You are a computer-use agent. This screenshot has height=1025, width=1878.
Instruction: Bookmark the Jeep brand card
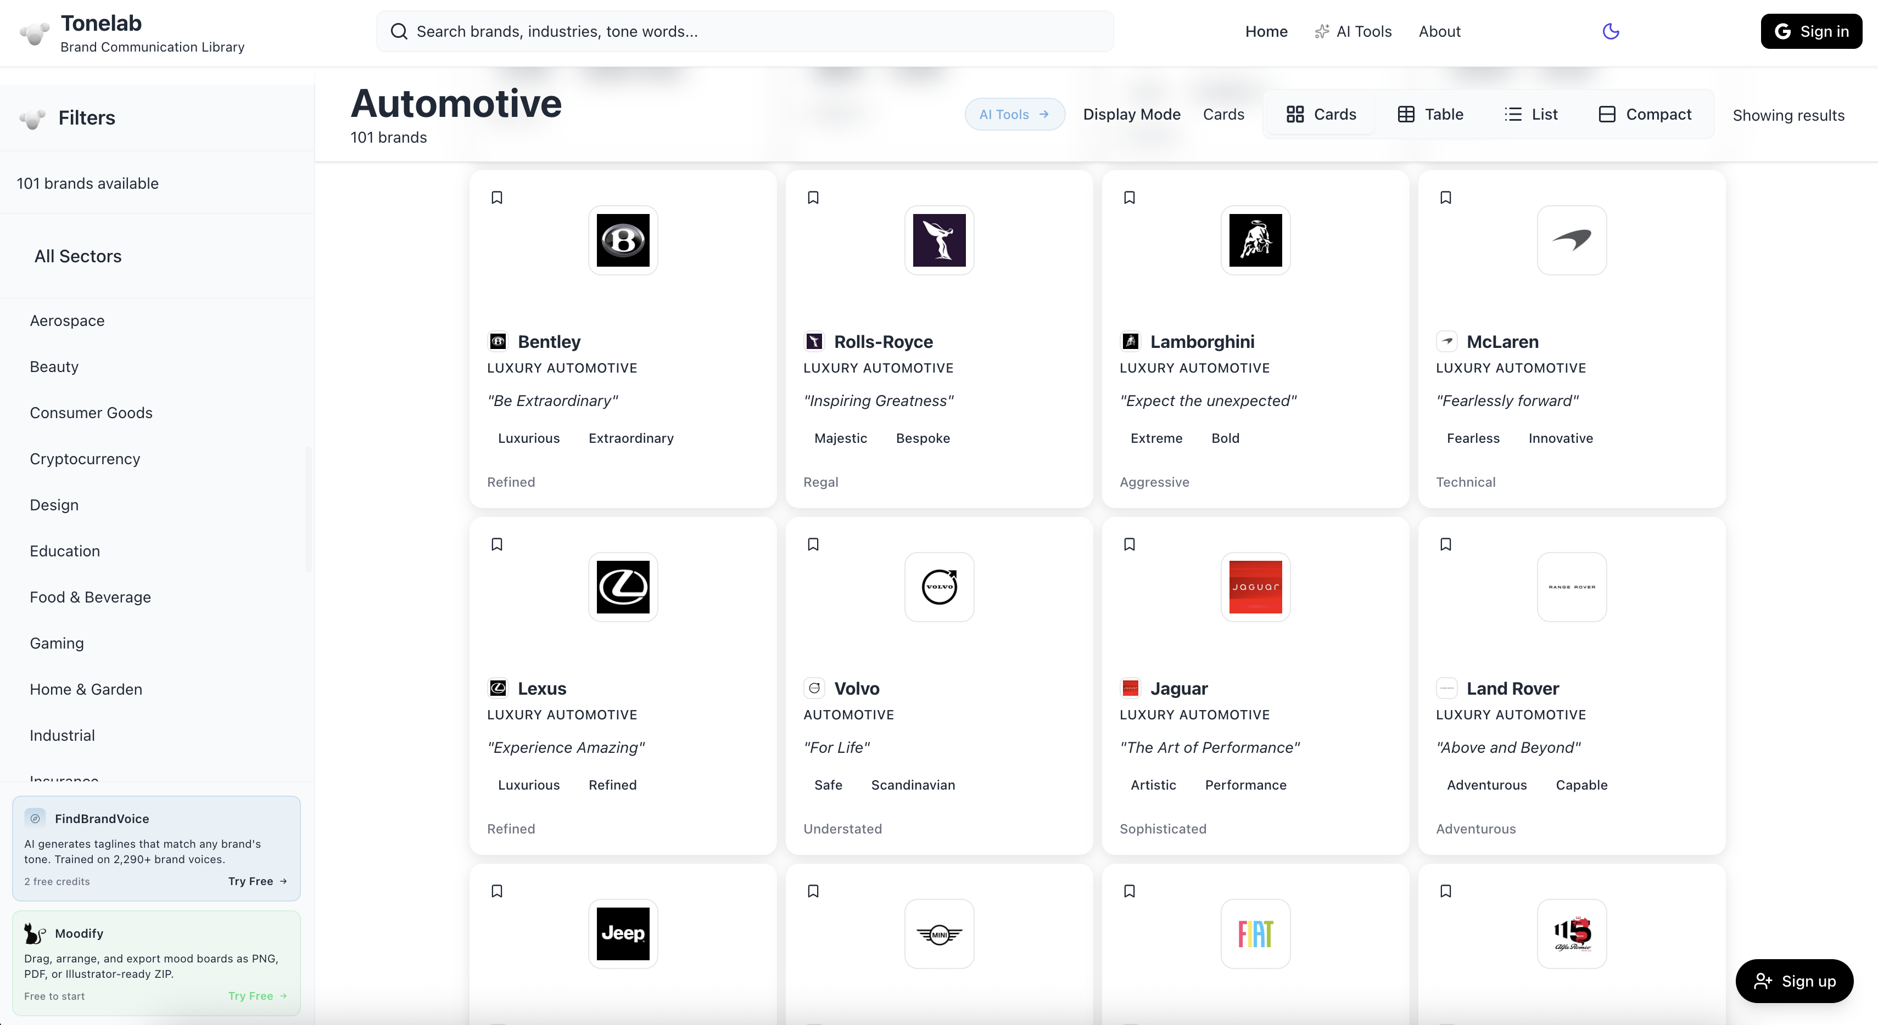coord(497,891)
